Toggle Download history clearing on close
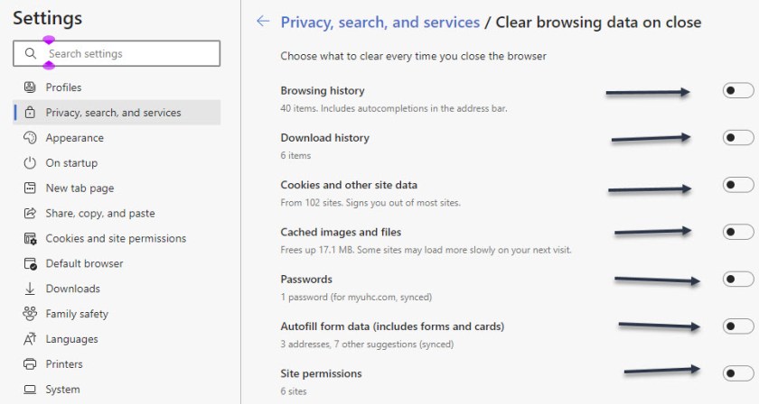Viewport: 759px width, 404px height. [737, 138]
